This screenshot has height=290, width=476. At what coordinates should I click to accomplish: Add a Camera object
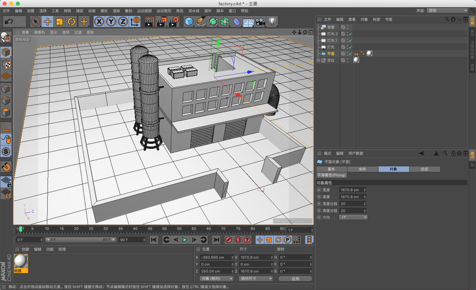[x=260, y=22]
